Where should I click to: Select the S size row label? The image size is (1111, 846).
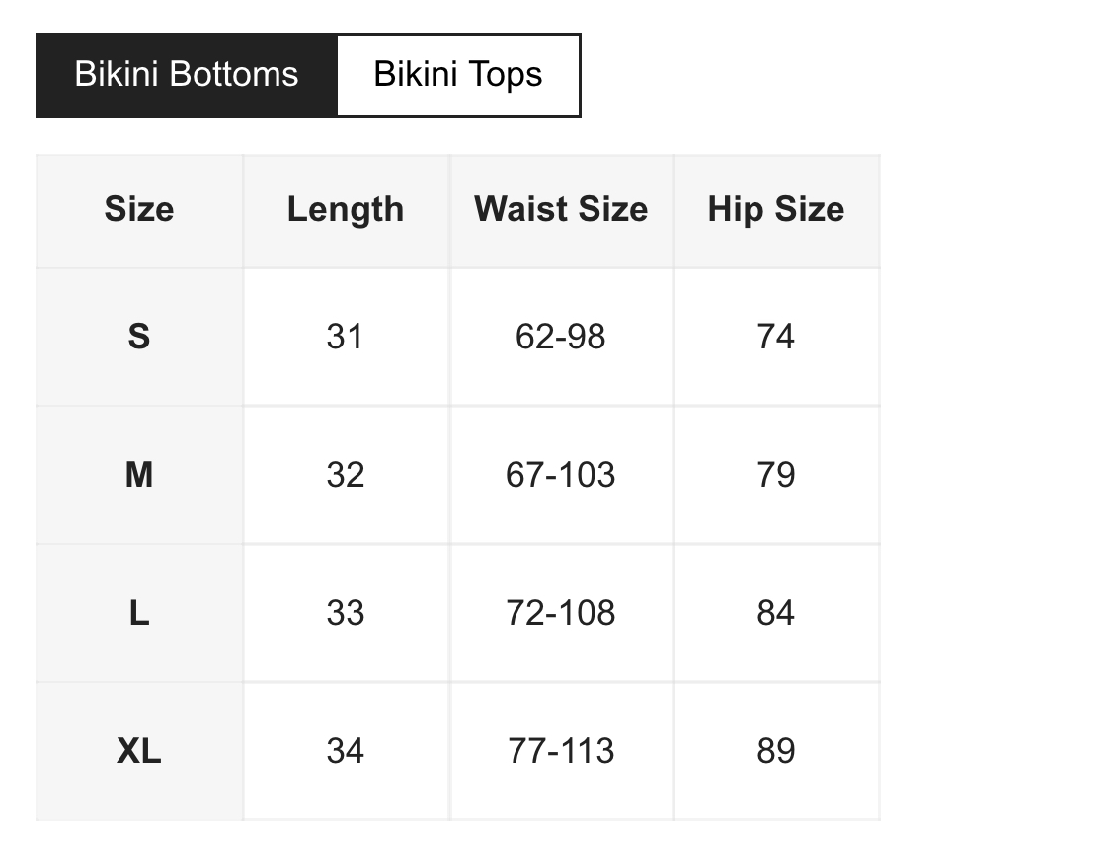(139, 337)
